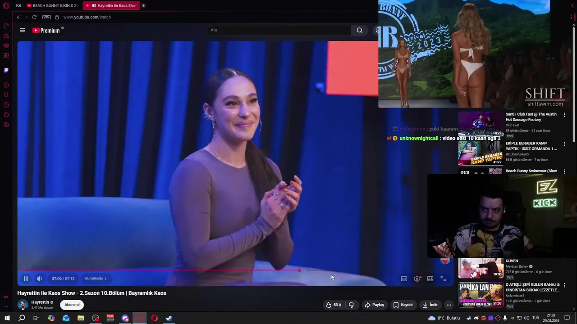Enter fullscreen mode in player
The width and height of the screenshot is (577, 324).
tap(443, 279)
